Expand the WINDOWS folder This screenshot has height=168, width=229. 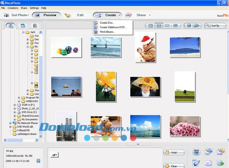(19, 101)
